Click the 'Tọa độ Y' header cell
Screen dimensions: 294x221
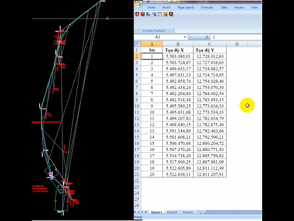point(209,50)
